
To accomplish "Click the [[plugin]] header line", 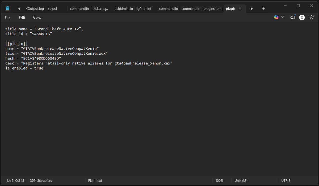I will pyautogui.click(x=16, y=44).
